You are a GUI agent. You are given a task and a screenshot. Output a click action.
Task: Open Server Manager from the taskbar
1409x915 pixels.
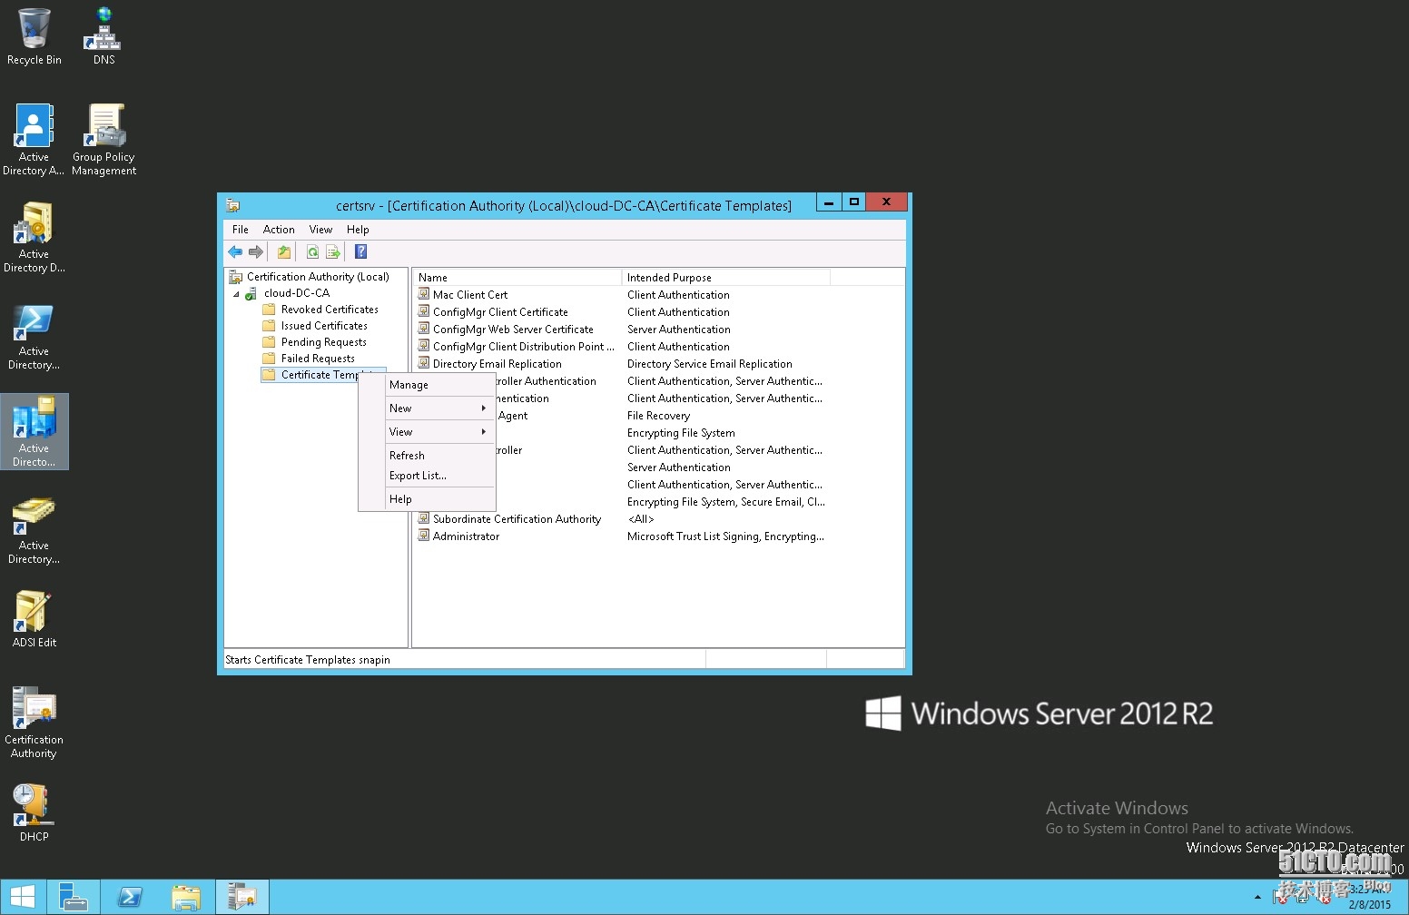[73, 897]
